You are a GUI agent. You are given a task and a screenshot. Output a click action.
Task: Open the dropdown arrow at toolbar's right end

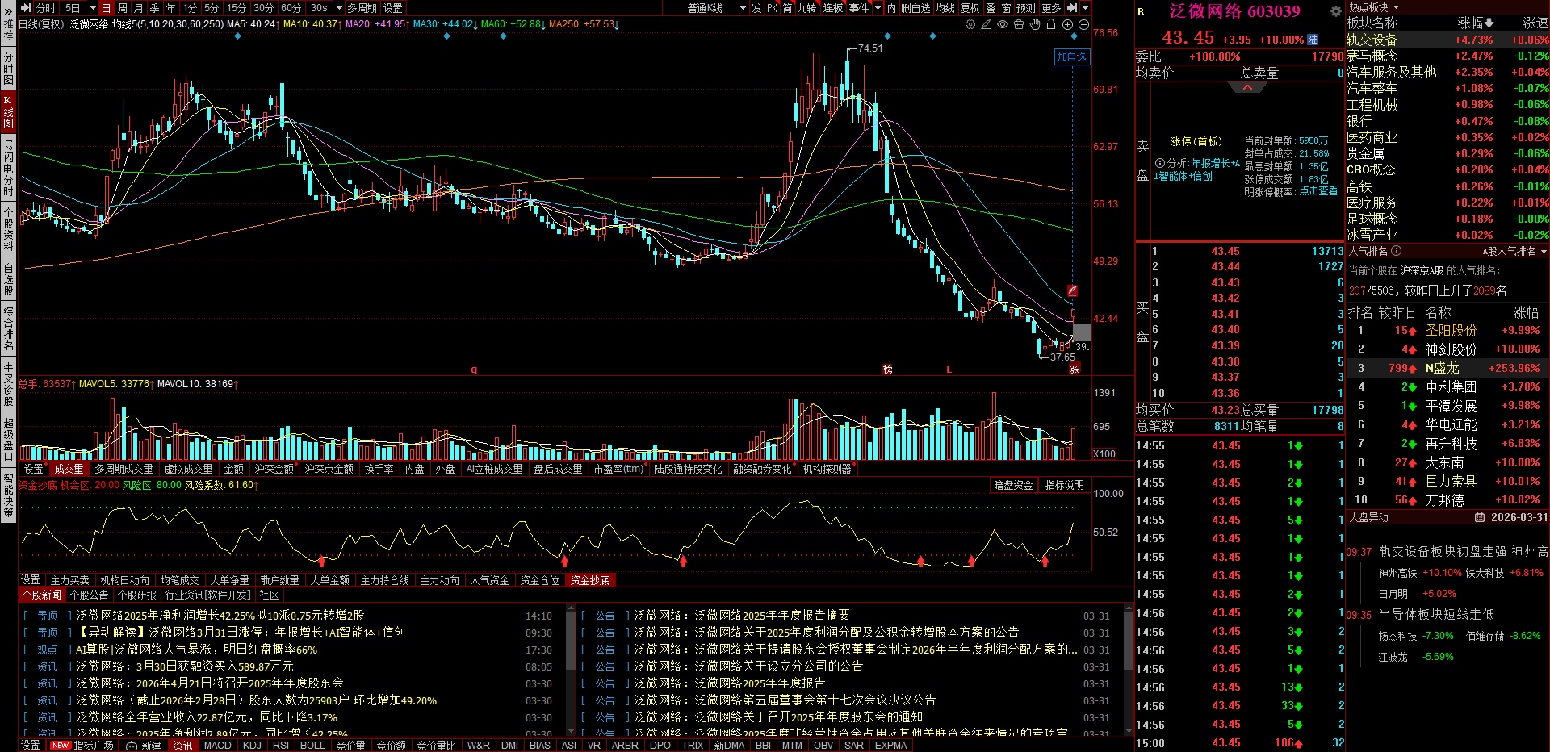click(1085, 8)
